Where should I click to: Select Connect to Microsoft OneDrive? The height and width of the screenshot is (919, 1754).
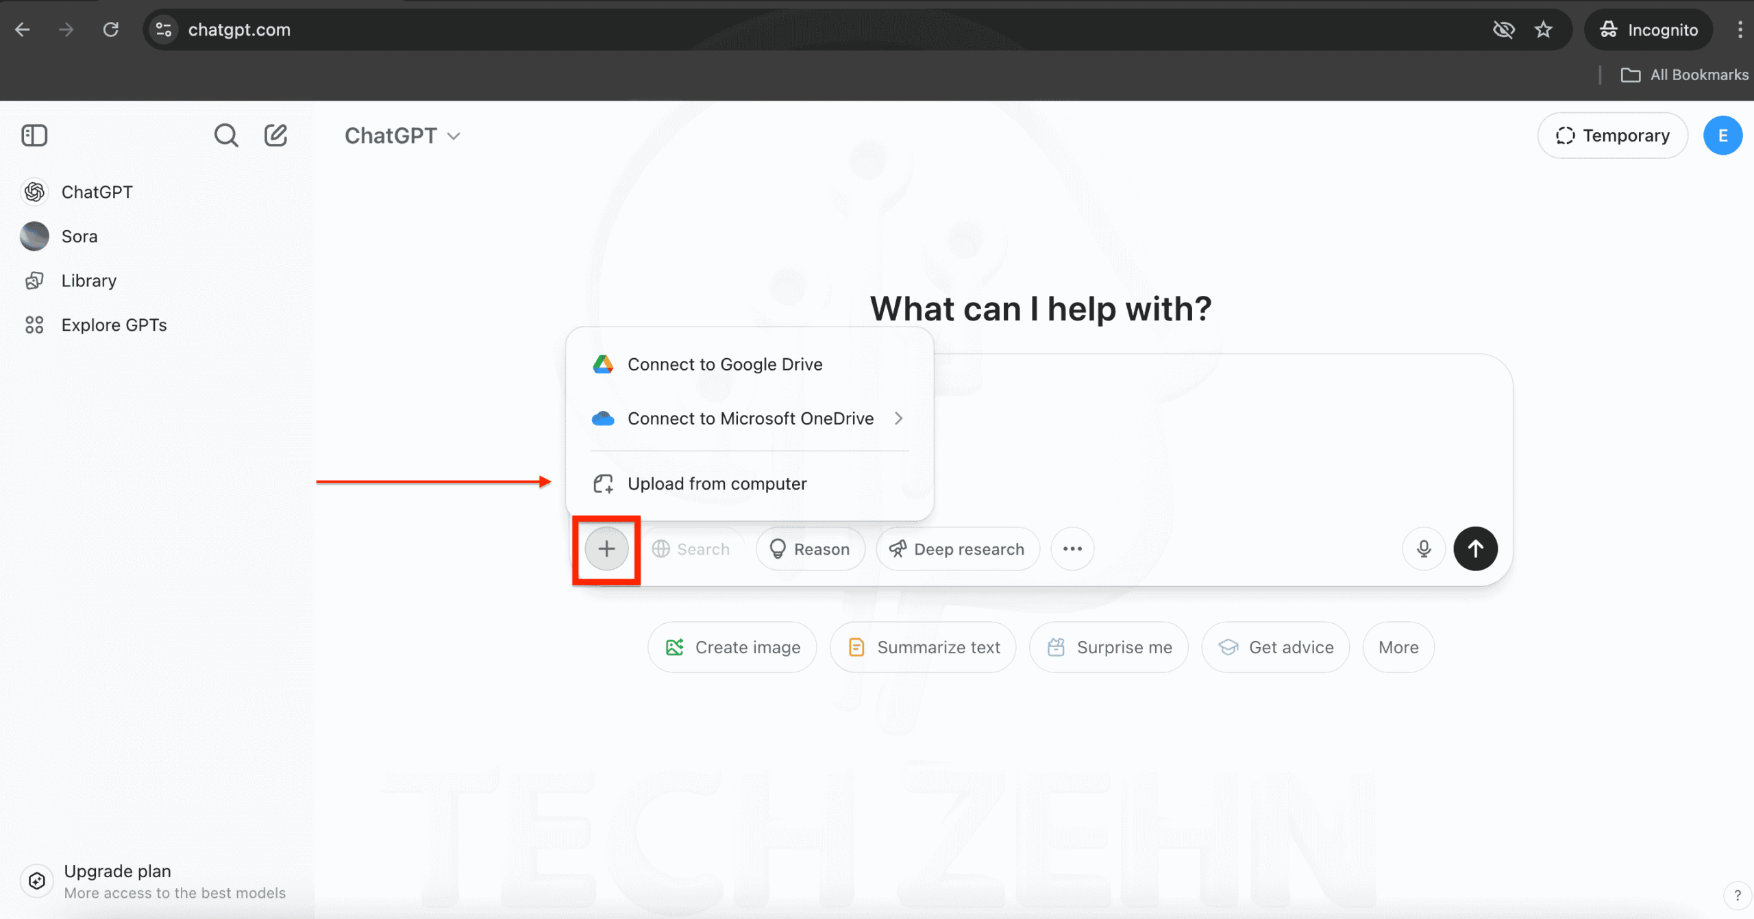(750, 418)
